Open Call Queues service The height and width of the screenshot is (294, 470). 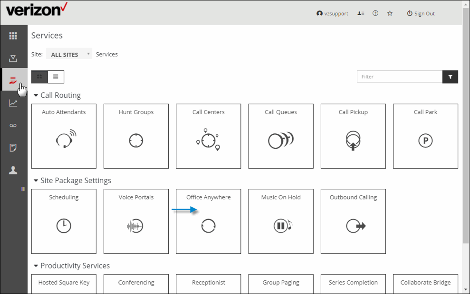280,136
